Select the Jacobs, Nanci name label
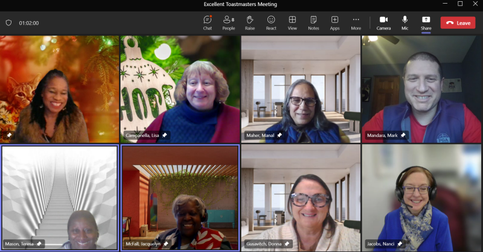The height and width of the screenshot is (252, 483). pyautogui.click(x=380, y=244)
